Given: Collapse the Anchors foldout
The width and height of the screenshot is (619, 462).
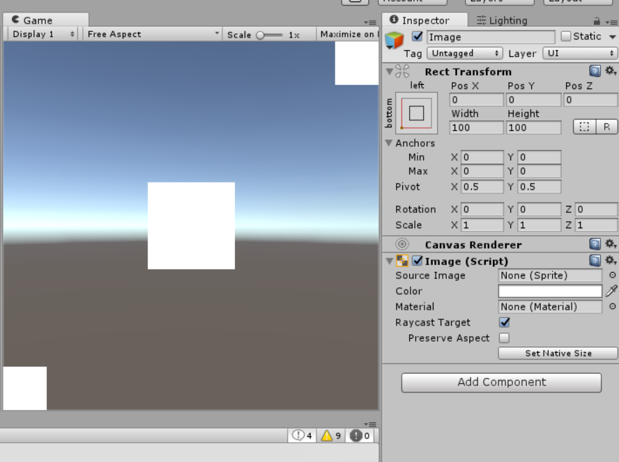Looking at the screenshot, I should pyautogui.click(x=389, y=143).
